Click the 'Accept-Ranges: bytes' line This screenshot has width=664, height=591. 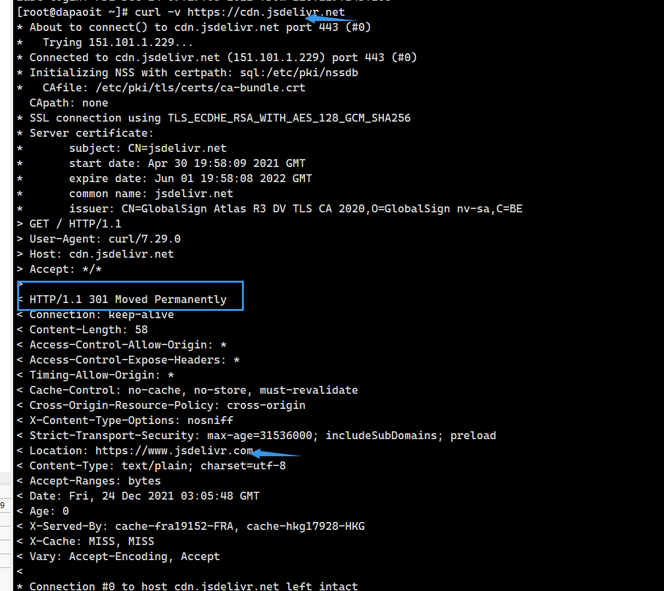(x=89, y=481)
